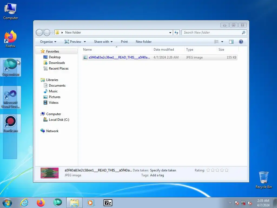
Task: Launch Firefox from the taskbar
Action: [41, 203]
